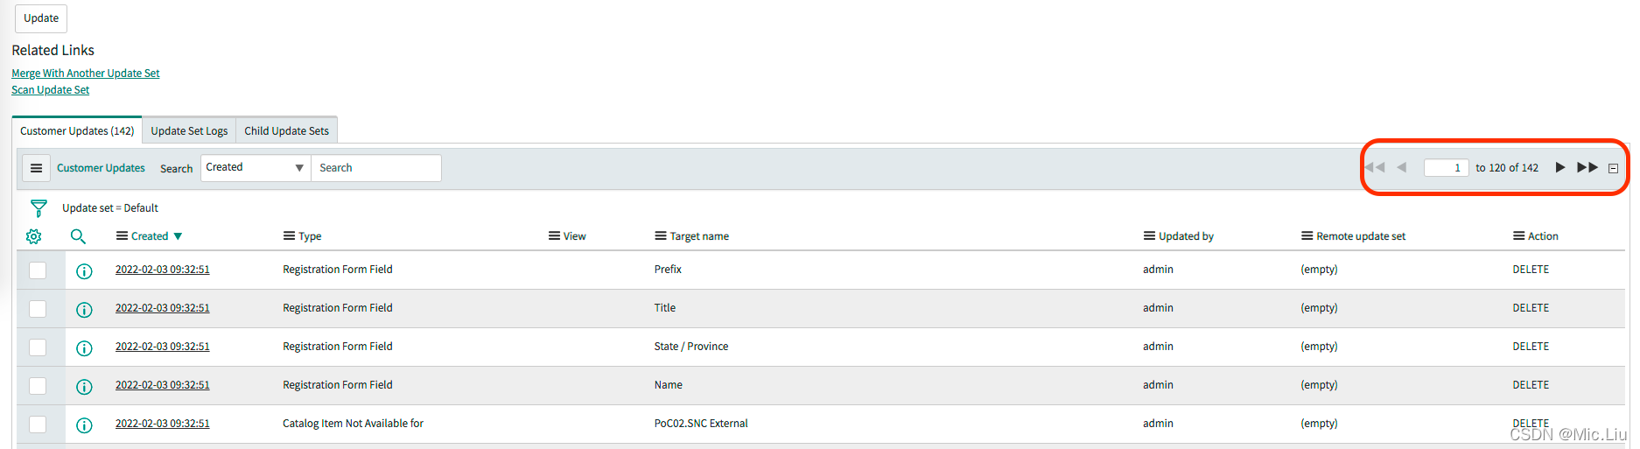Collapse the list with the minus toggle

tap(1614, 168)
